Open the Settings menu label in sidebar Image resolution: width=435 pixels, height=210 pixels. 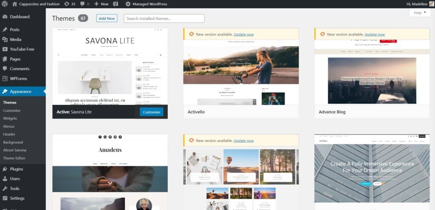(x=17, y=198)
